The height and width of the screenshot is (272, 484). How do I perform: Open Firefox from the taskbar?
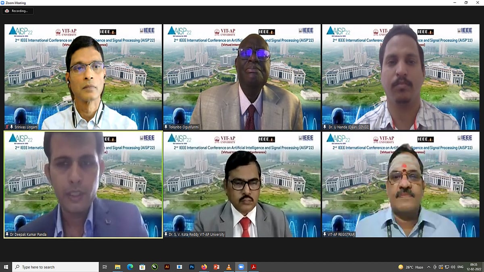click(204, 267)
